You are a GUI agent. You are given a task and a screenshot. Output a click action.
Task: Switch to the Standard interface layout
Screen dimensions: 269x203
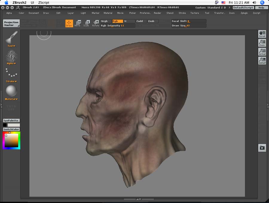(213, 7)
